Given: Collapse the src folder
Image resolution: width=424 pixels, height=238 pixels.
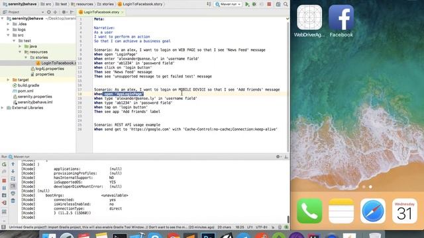Looking at the screenshot, I should point(8,35).
